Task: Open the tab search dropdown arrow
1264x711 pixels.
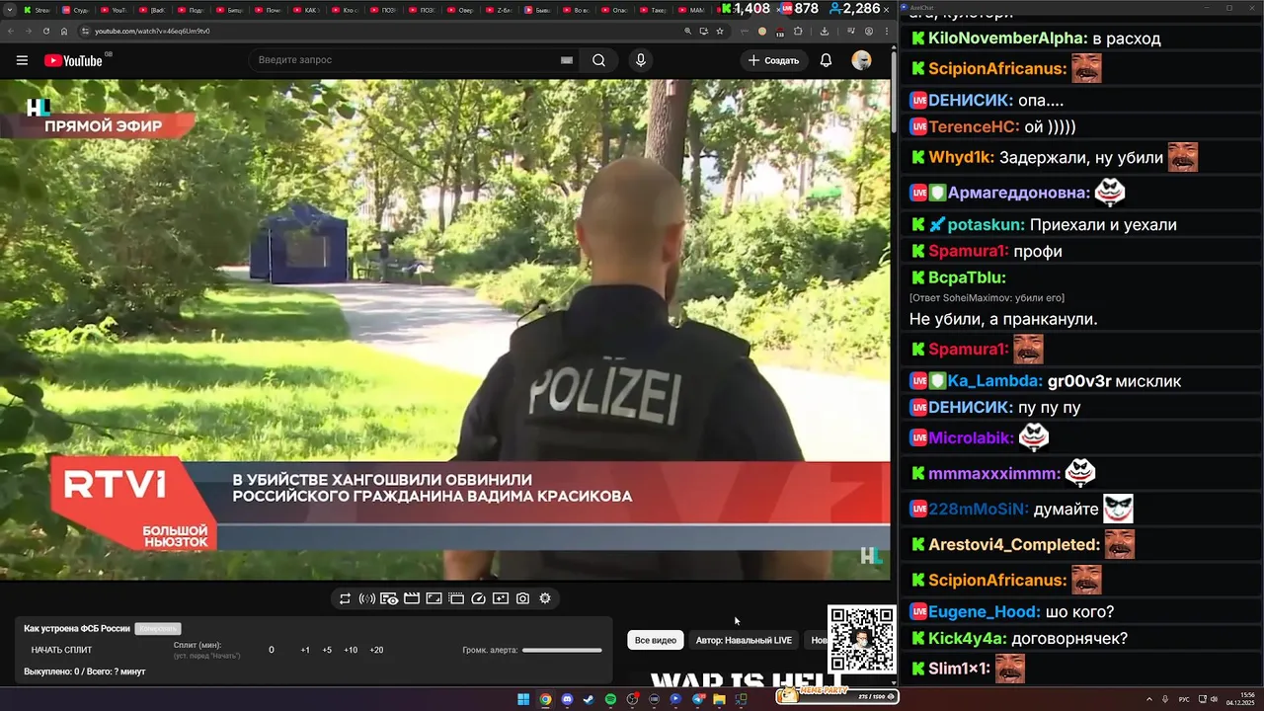Action: (10, 10)
